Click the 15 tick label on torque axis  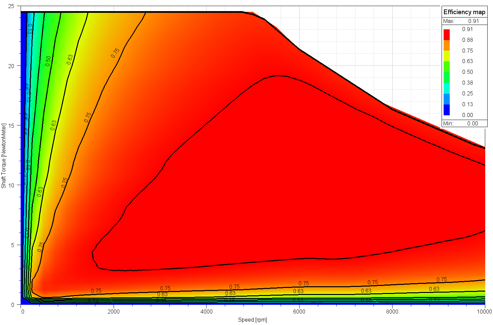click(x=11, y=126)
